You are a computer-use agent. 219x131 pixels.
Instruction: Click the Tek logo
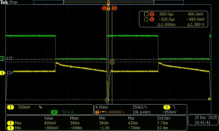point(4,2)
